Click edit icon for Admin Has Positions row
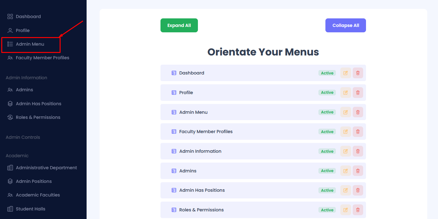The width and height of the screenshot is (438, 219). [345, 190]
